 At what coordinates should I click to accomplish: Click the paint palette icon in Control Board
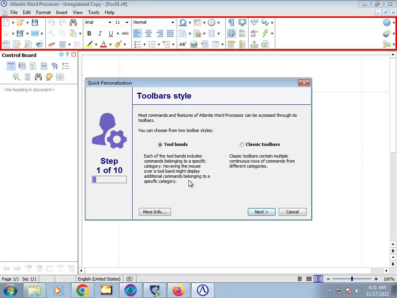[49, 77]
